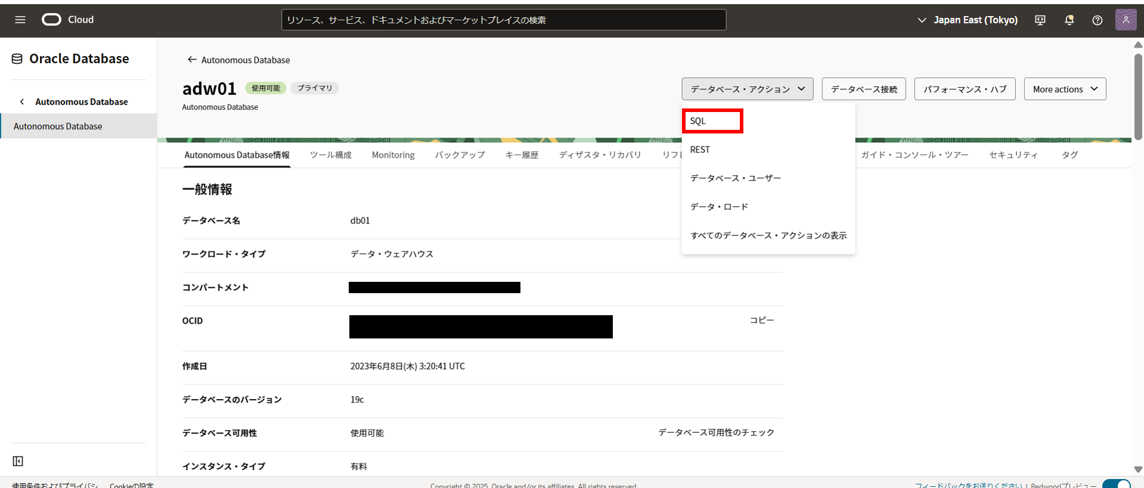Viewport: 1144px width, 488px height.
Task: Switch to the バックアップ tab
Action: pyautogui.click(x=460, y=155)
